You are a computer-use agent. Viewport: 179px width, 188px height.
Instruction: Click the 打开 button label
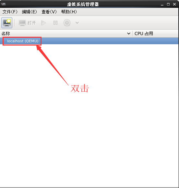point(31,23)
